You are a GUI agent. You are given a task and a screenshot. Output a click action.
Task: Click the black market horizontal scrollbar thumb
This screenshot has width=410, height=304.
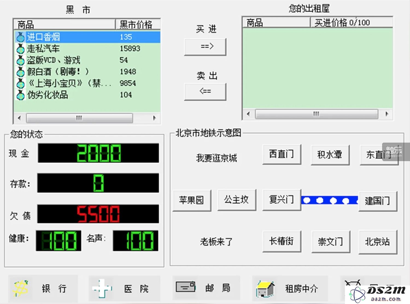[x=80, y=118]
